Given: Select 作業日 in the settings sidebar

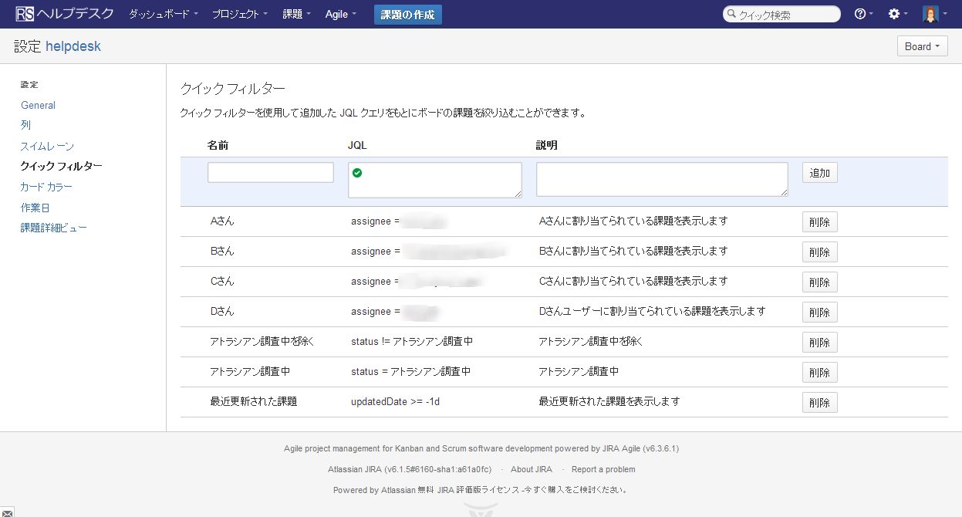Looking at the screenshot, I should (35, 208).
